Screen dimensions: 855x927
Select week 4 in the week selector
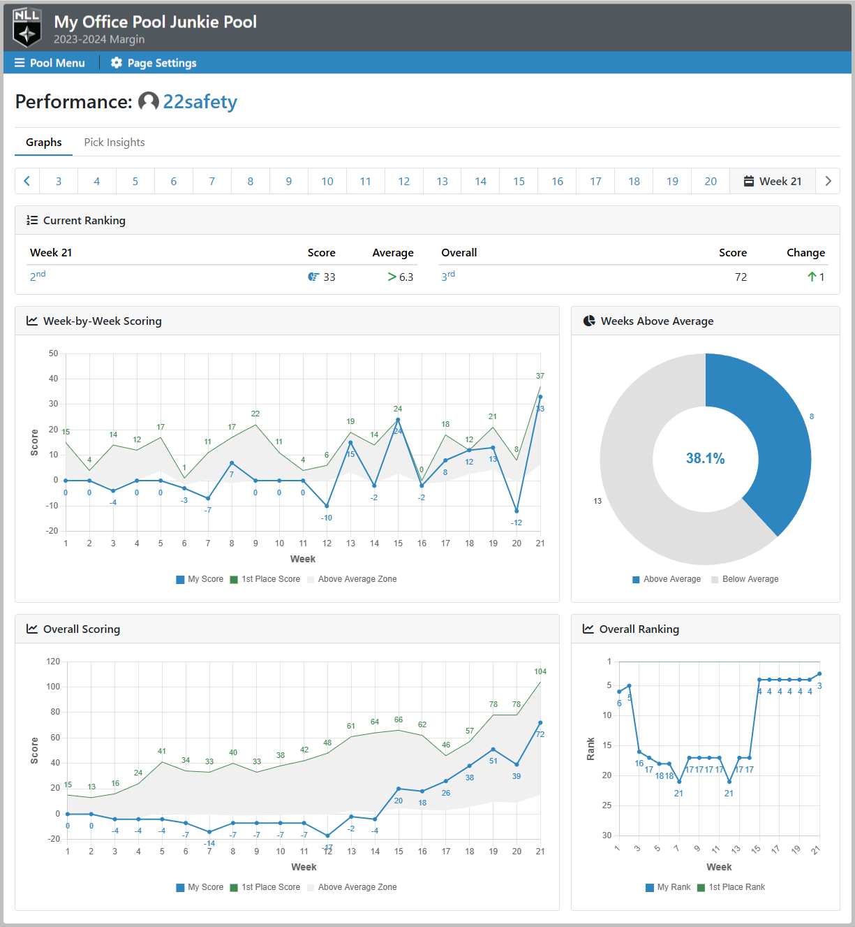coord(97,181)
